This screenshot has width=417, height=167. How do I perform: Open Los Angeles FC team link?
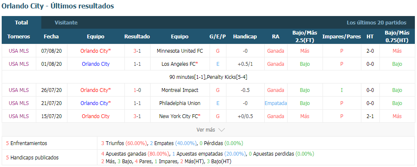click(x=180, y=64)
